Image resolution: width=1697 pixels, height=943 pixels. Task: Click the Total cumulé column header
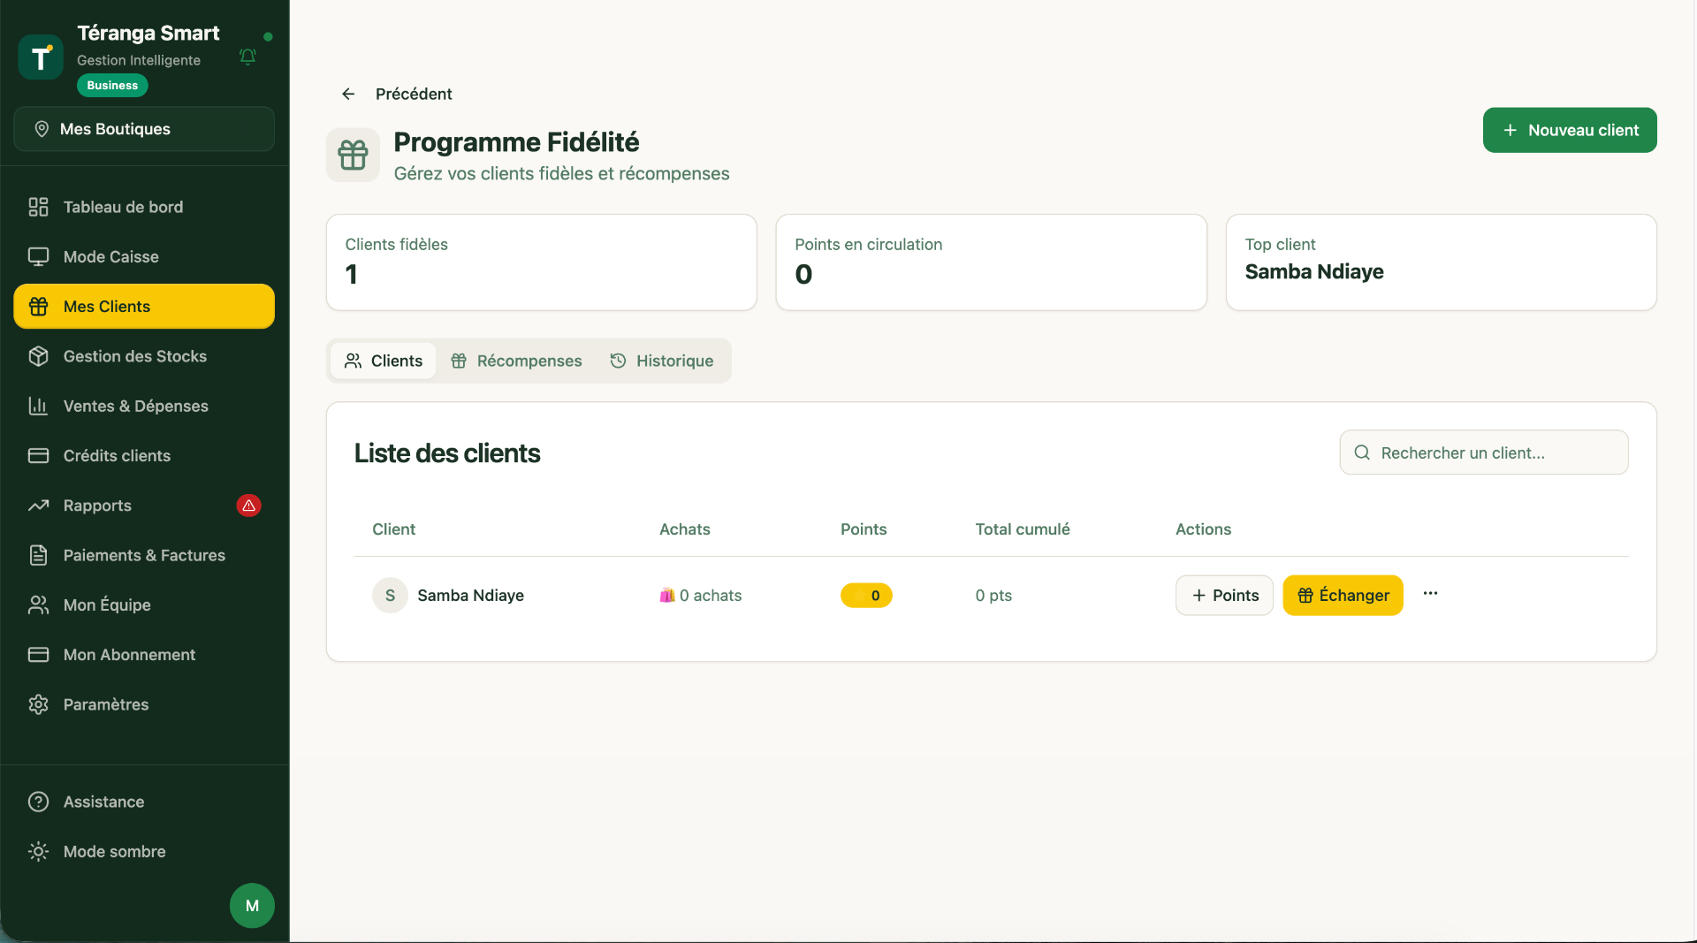[x=1022, y=529]
